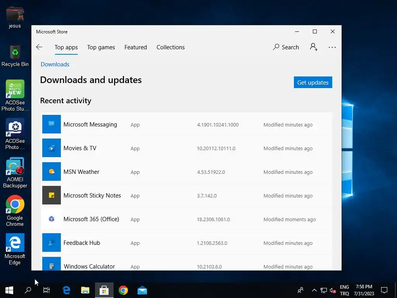The height and width of the screenshot is (298, 397).
Task: Switch to the Top games tab
Action: point(101,47)
